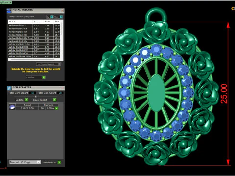The width and height of the screenshot is (235, 176).
Task: Click the Total Gem Count value field
Action: 60,93
